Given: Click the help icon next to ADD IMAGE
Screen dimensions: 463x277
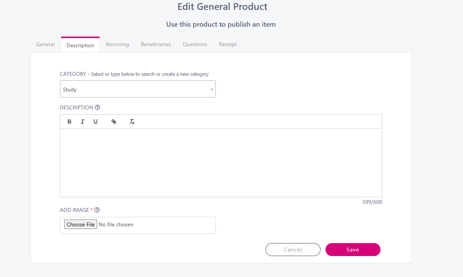Looking at the screenshot, I should coord(97,210).
